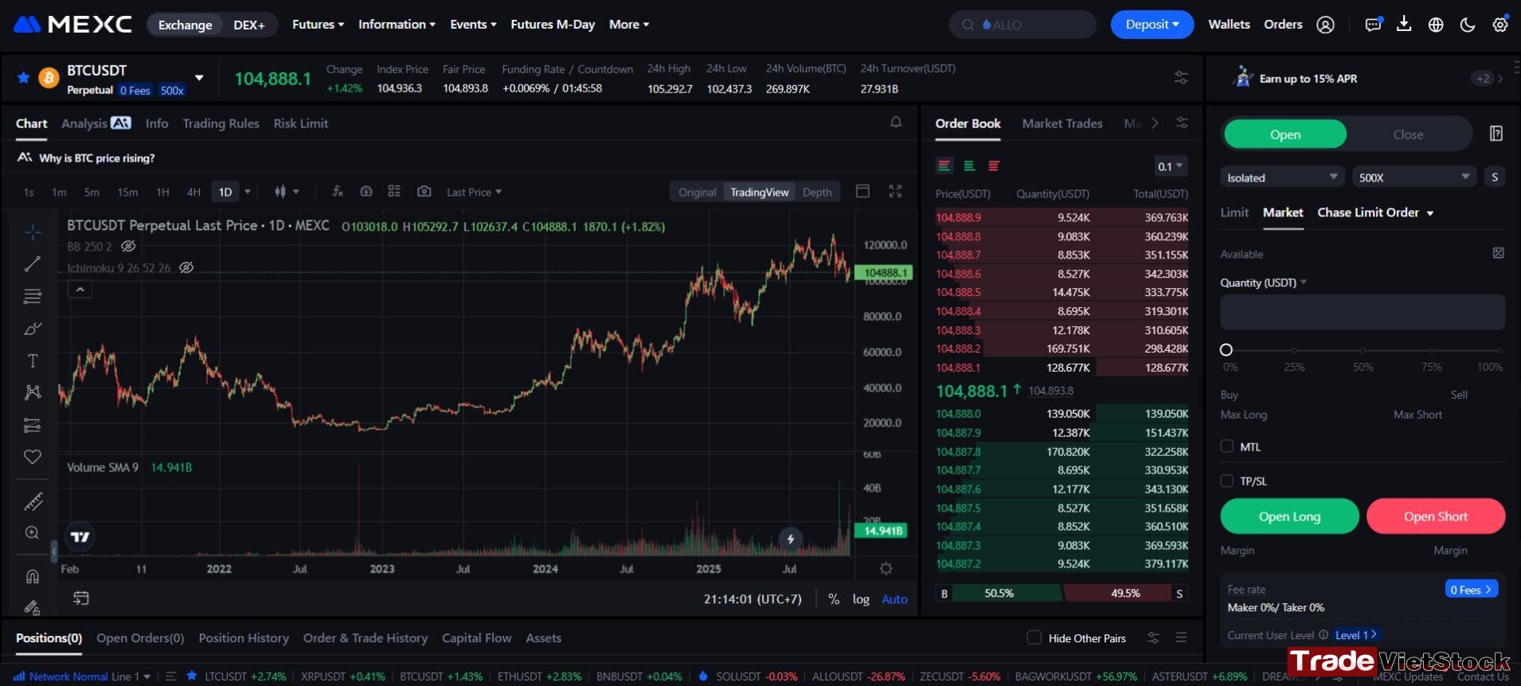Toggle Ichimoku indicator visibility
1521x686 pixels.
(186, 267)
